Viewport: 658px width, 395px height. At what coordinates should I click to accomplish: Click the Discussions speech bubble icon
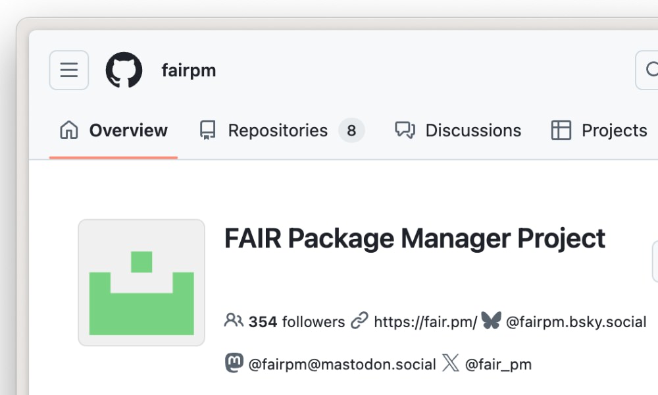[405, 130]
